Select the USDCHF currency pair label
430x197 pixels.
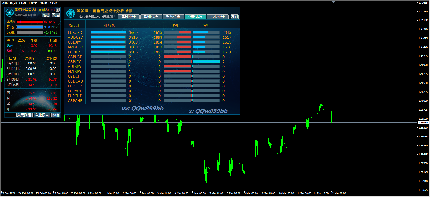[x=75, y=76]
